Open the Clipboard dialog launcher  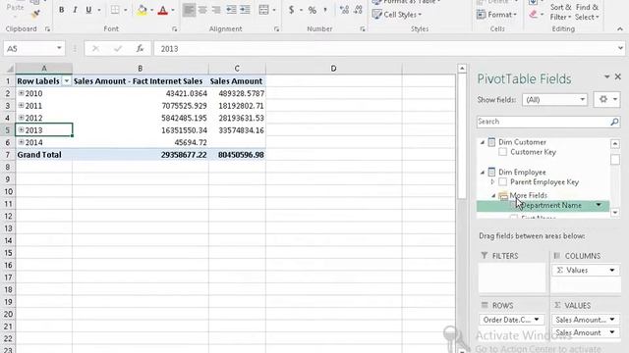point(47,29)
